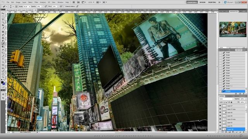The image size is (248, 139).
Task: Select the Crop tool
Action: click(3, 25)
